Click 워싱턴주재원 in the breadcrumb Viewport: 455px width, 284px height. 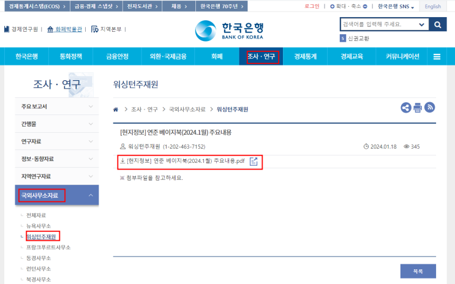(233, 110)
